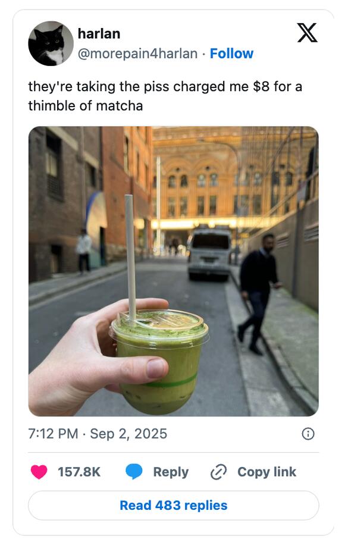The height and width of the screenshot is (545, 345).
Task: Click the tweet text about $8 matcha
Action: tap(165, 96)
